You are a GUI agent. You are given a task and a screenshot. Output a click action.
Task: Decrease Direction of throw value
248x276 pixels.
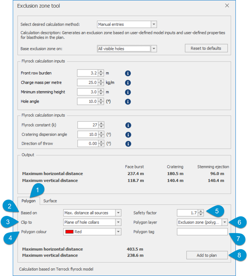pos(101,145)
